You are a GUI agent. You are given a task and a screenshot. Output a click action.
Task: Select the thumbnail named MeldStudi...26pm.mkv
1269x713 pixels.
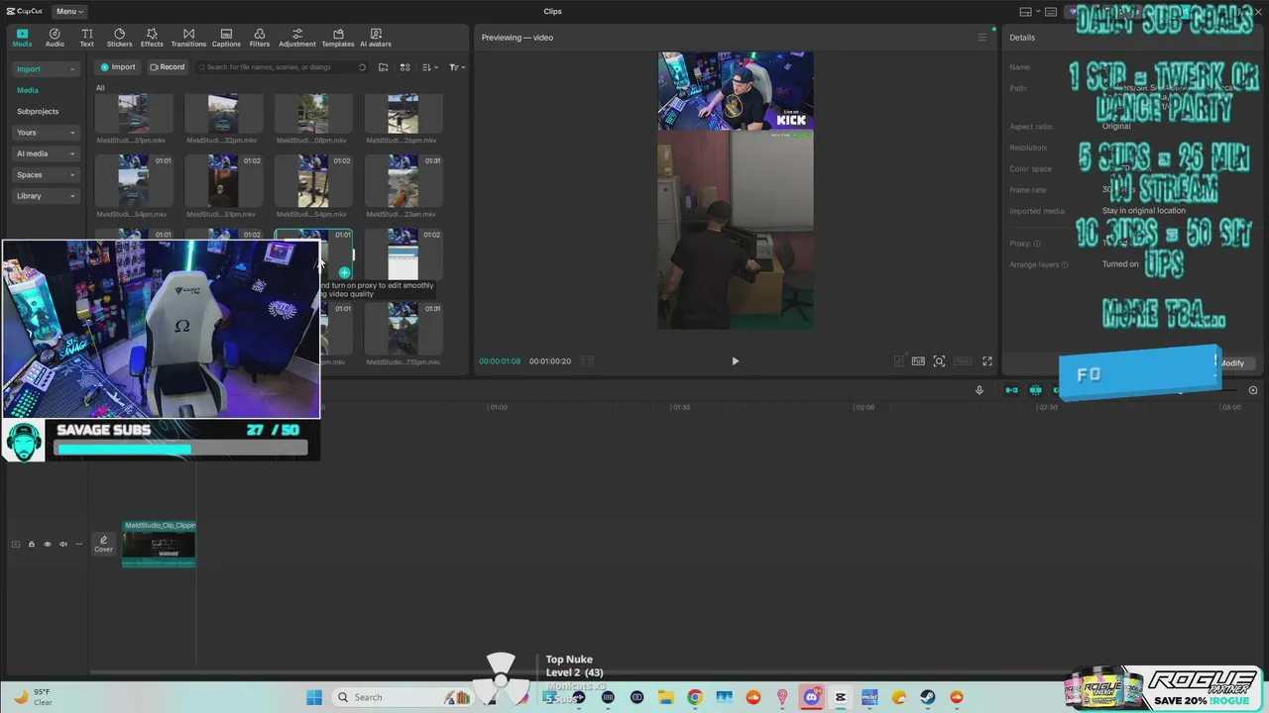pyautogui.click(x=404, y=114)
